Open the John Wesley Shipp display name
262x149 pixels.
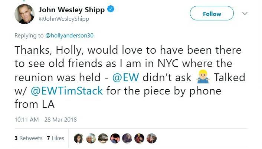tap(72, 9)
